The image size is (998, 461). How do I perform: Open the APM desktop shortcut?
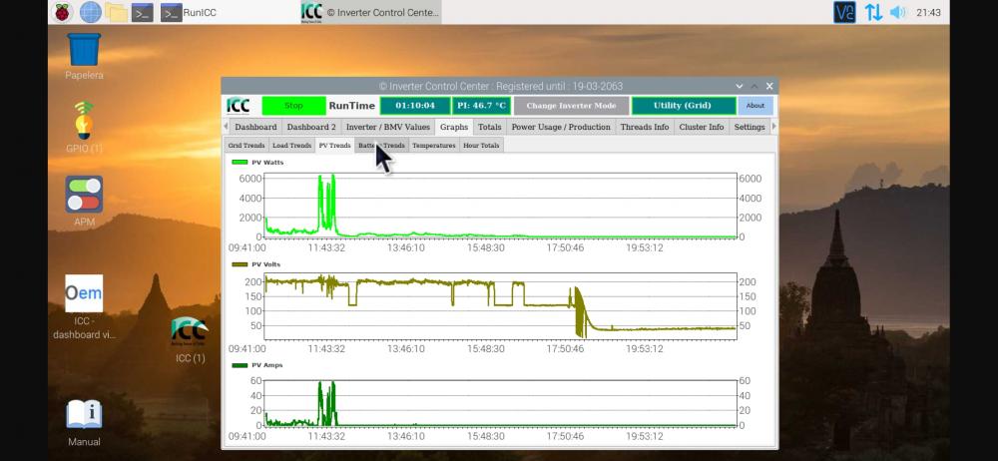pos(84,202)
